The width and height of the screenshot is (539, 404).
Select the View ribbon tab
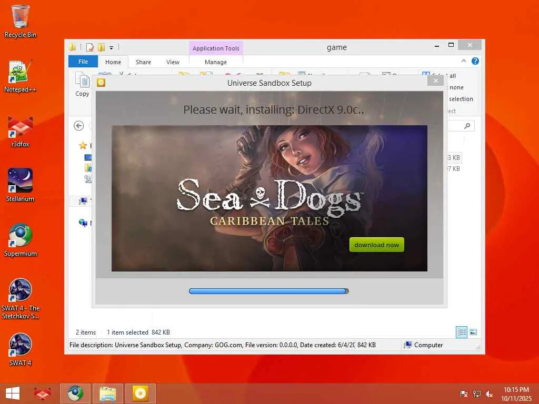click(173, 62)
